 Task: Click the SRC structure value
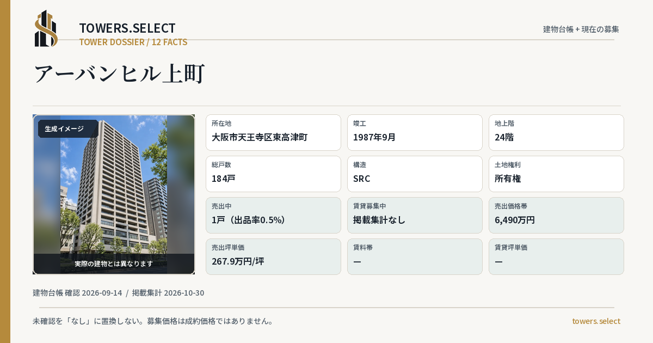pos(362,179)
